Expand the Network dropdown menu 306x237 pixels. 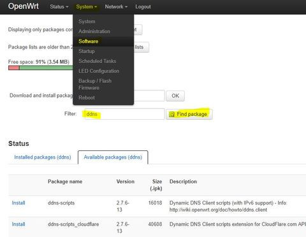(x=116, y=7)
